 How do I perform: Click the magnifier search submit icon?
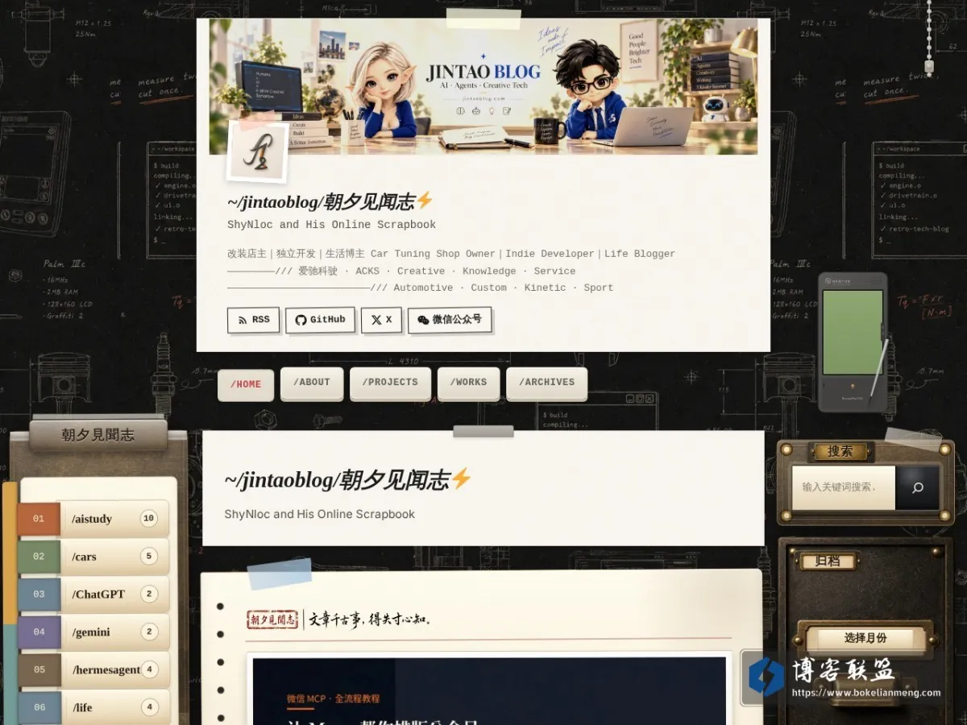pos(917,487)
